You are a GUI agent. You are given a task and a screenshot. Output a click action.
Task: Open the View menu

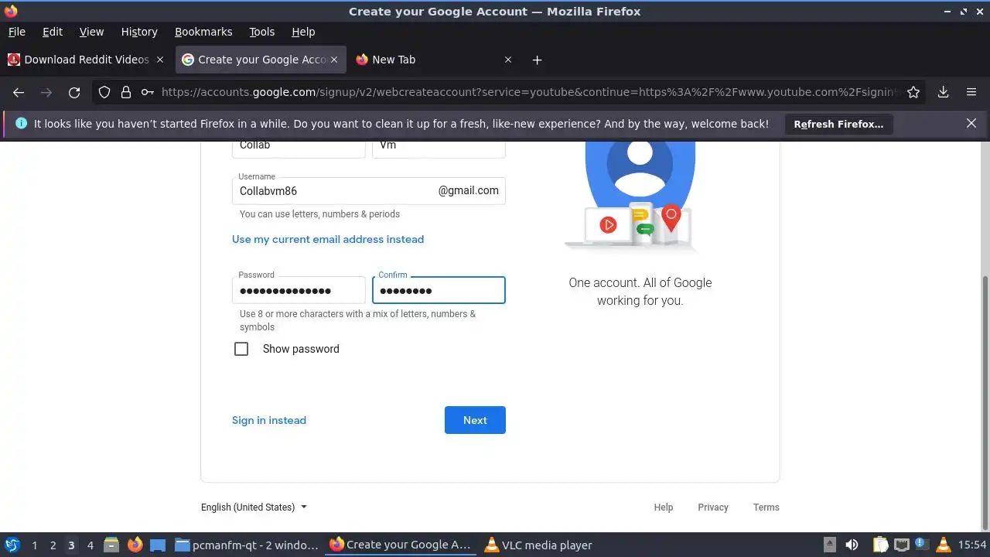click(x=91, y=32)
